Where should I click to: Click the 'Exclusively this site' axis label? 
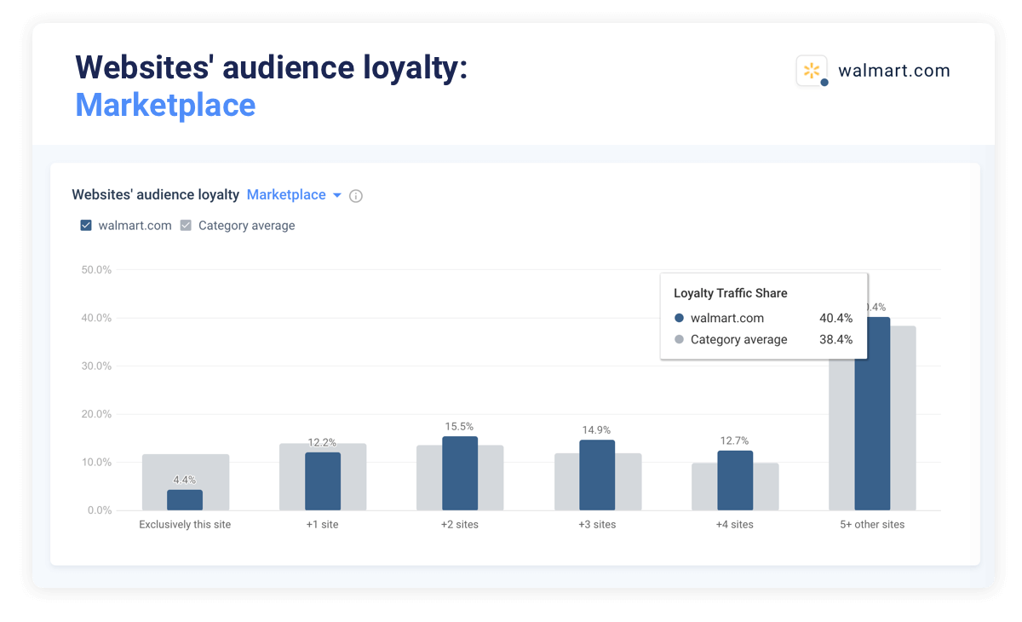[x=185, y=525]
